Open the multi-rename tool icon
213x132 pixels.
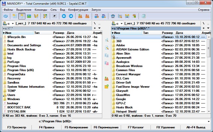pos(120,16)
